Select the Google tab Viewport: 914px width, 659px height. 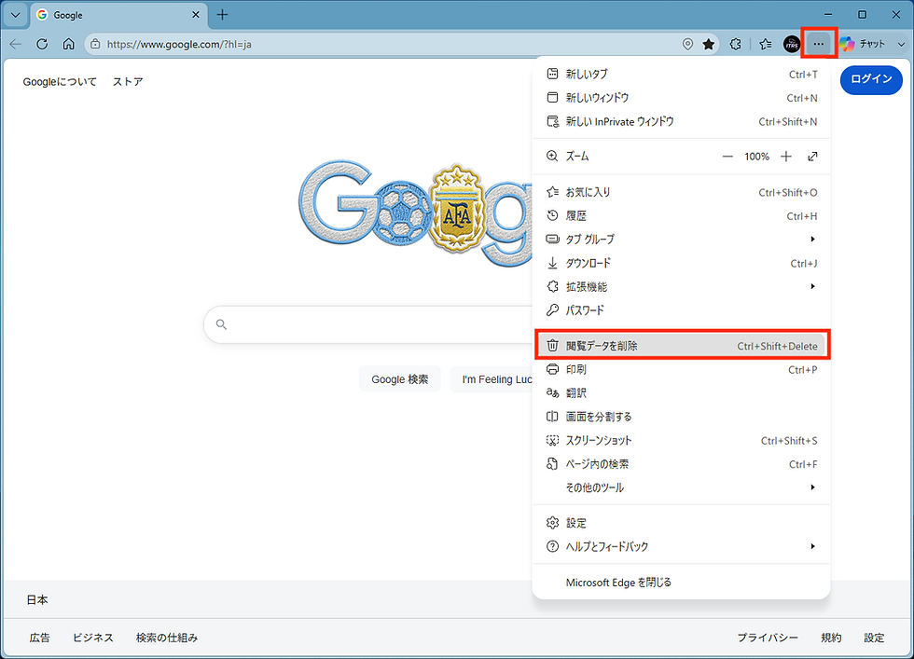click(119, 16)
